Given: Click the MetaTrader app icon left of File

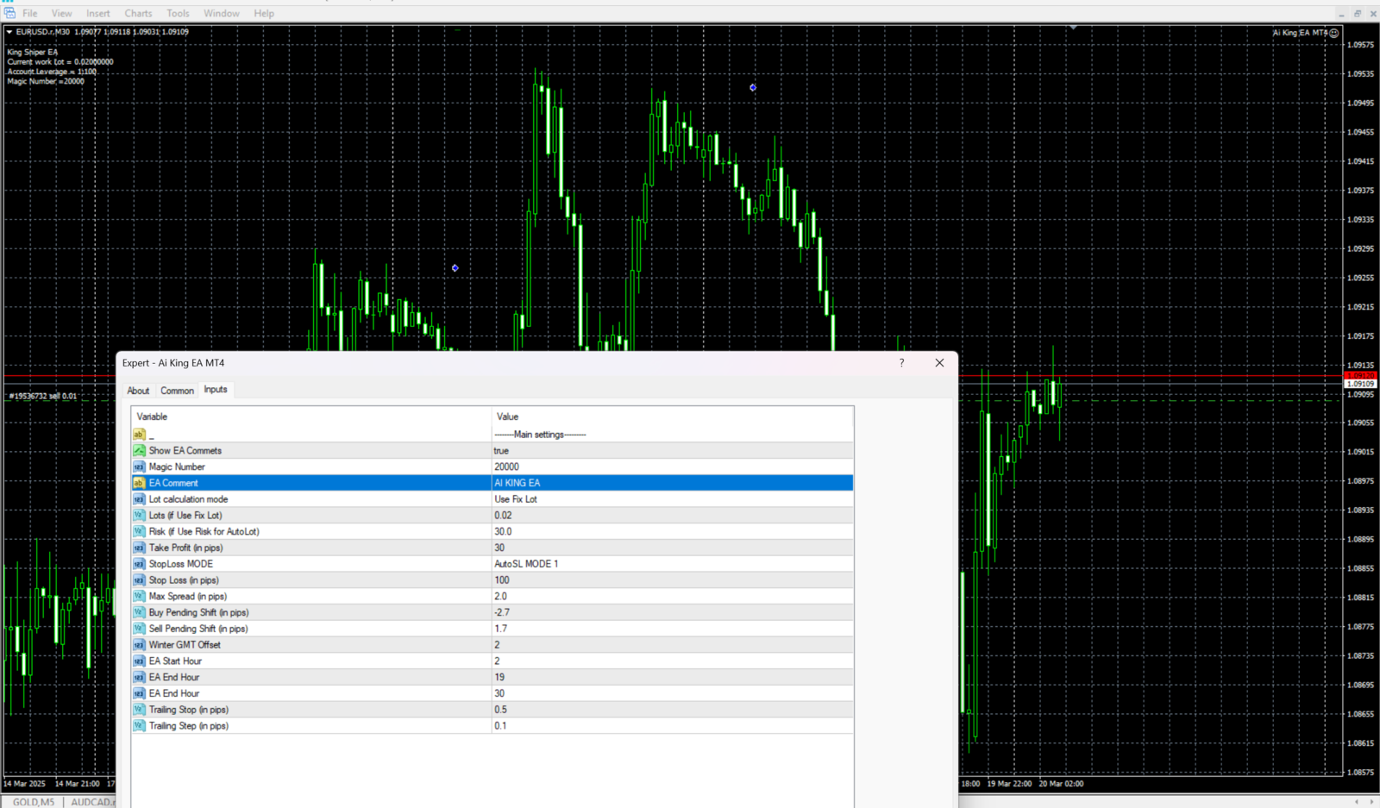Looking at the screenshot, I should pyautogui.click(x=9, y=13).
